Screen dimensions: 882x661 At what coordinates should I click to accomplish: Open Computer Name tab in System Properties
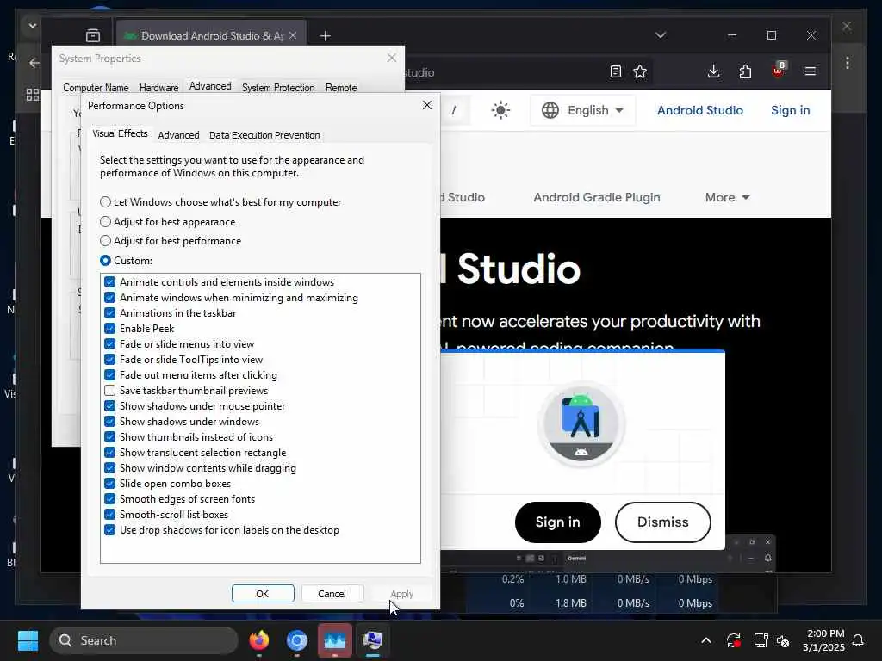[x=96, y=88]
